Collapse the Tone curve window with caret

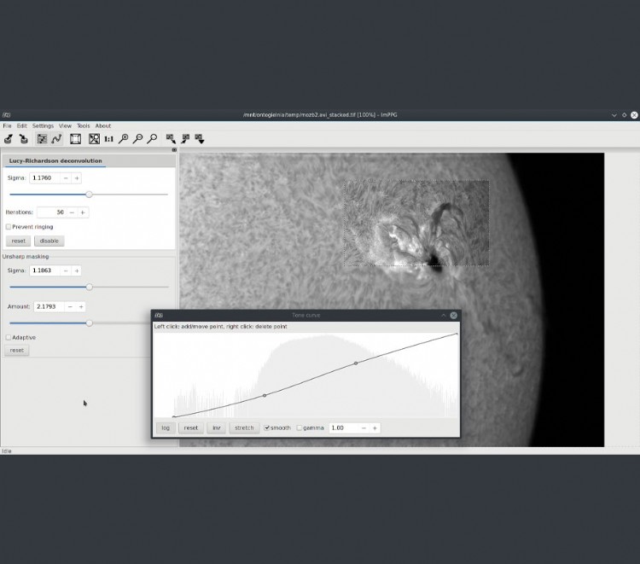pyautogui.click(x=443, y=315)
